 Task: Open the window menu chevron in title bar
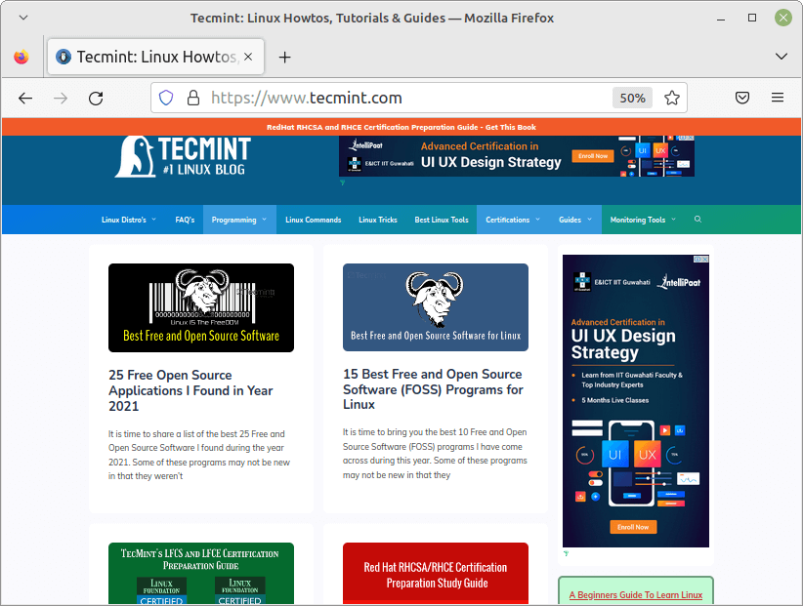point(23,18)
